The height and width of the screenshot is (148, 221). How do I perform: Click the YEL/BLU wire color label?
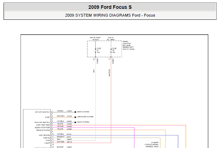(x=60, y=111)
